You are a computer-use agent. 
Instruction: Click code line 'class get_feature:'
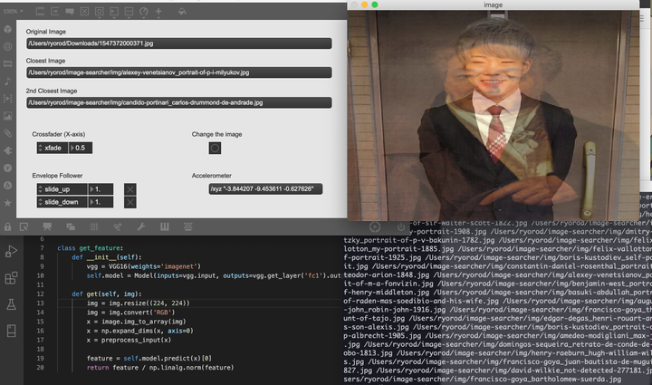pyautogui.click(x=91, y=248)
